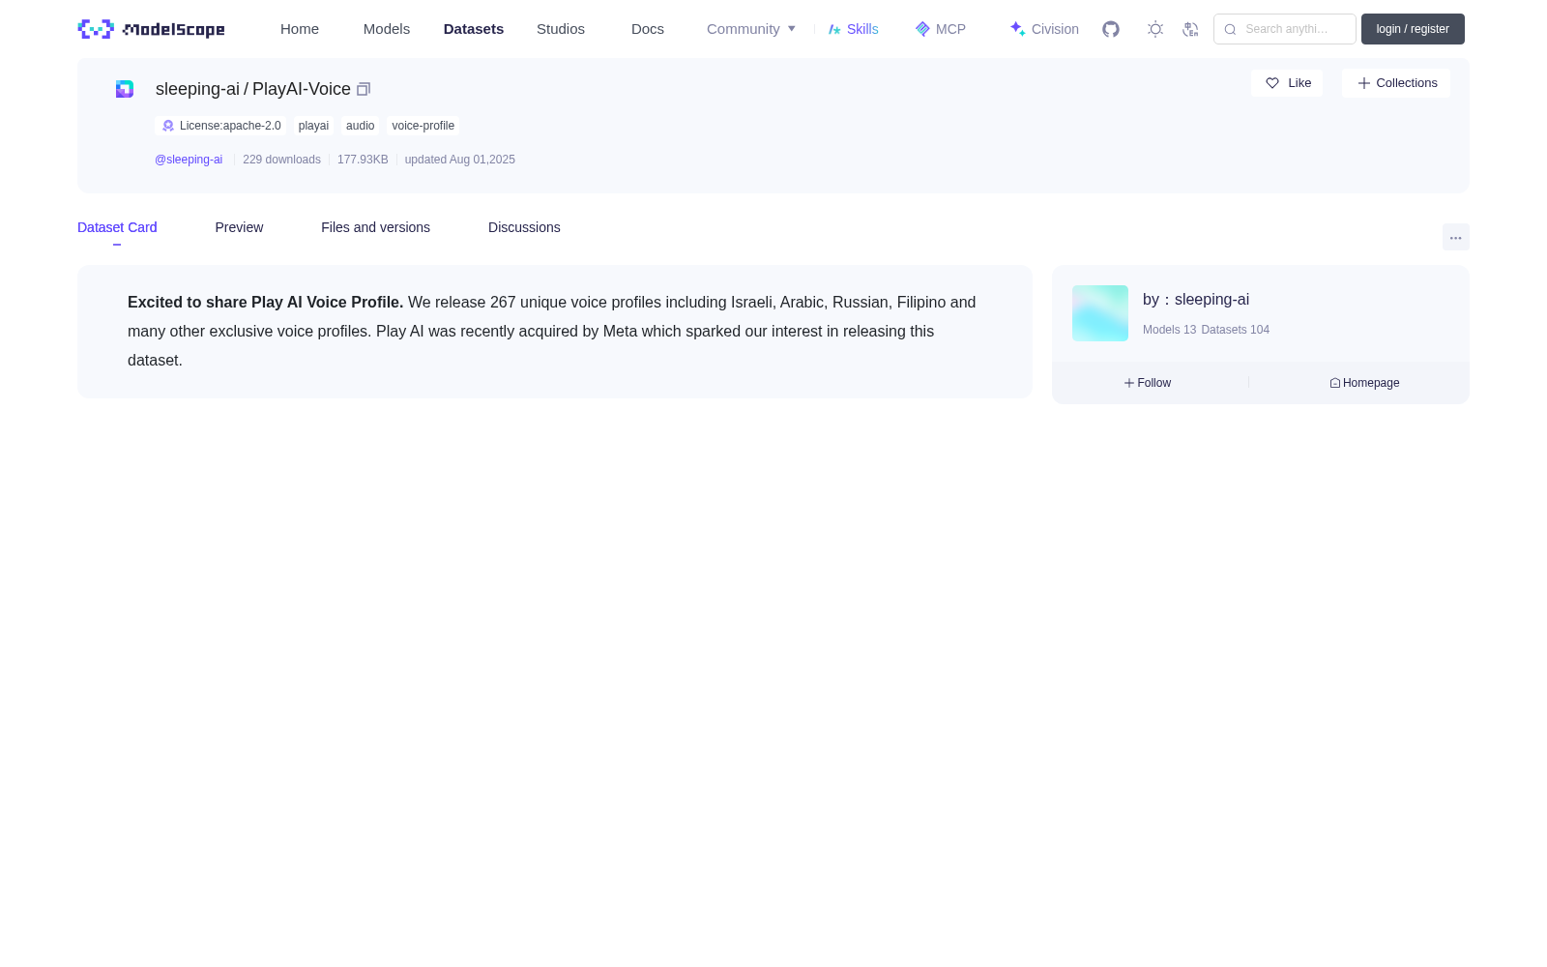Click the Skills sparkle icon
The width and height of the screenshot is (1547, 967).
(834, 29)
